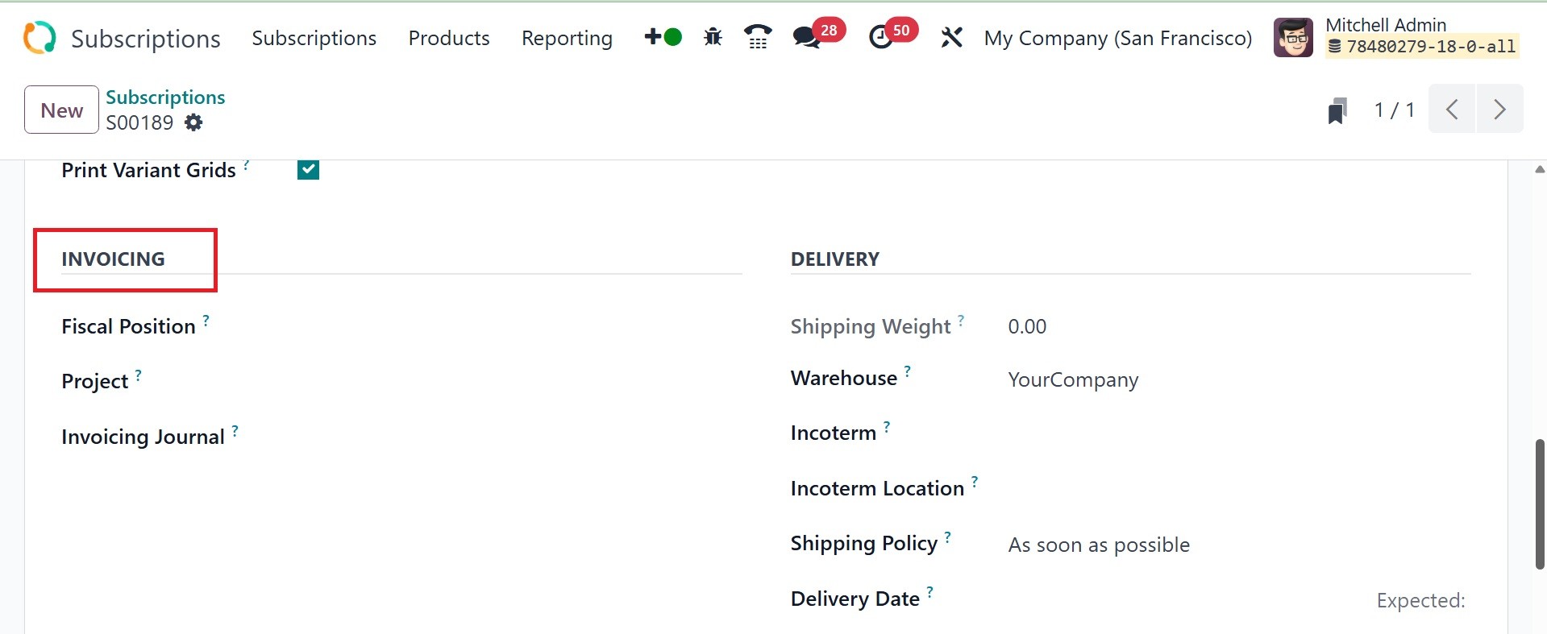
Task: Click the bookmark icon near the pager
Action: pos(1337,110)
